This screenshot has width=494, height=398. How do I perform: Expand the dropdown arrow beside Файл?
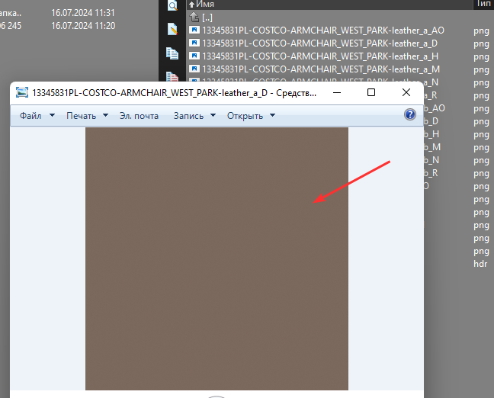tap(53, 115)
